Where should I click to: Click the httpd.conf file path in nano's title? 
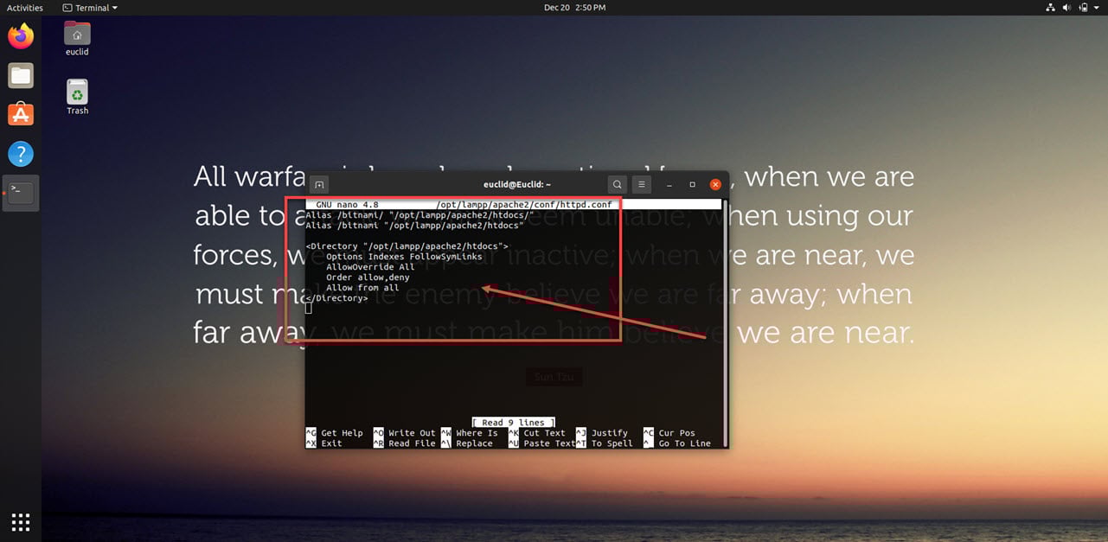click(524, 205)
